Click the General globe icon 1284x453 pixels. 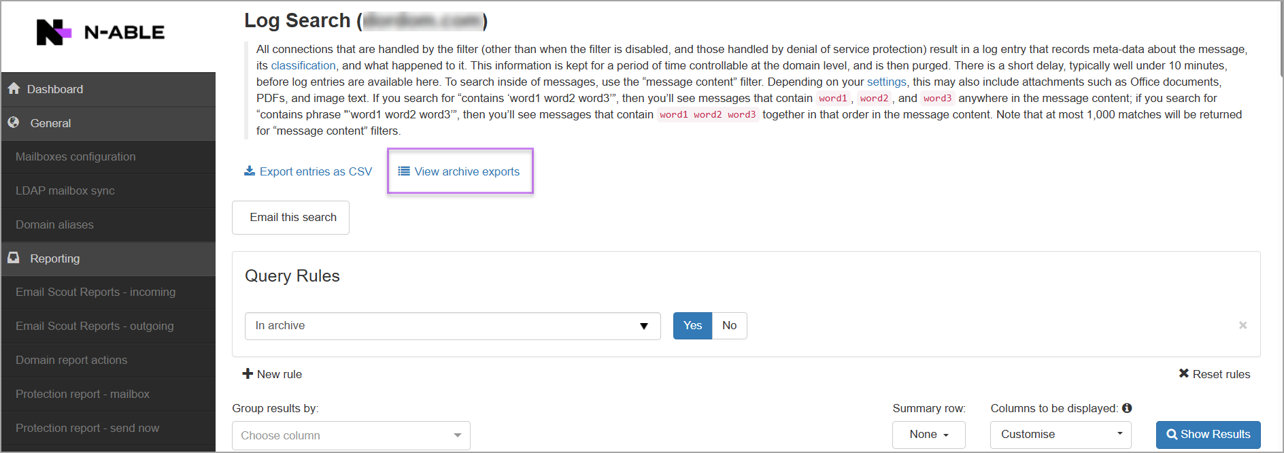pyautogui.click(x=14, y=123)
